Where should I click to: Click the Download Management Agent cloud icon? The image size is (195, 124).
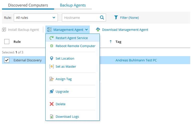point(98,30)
